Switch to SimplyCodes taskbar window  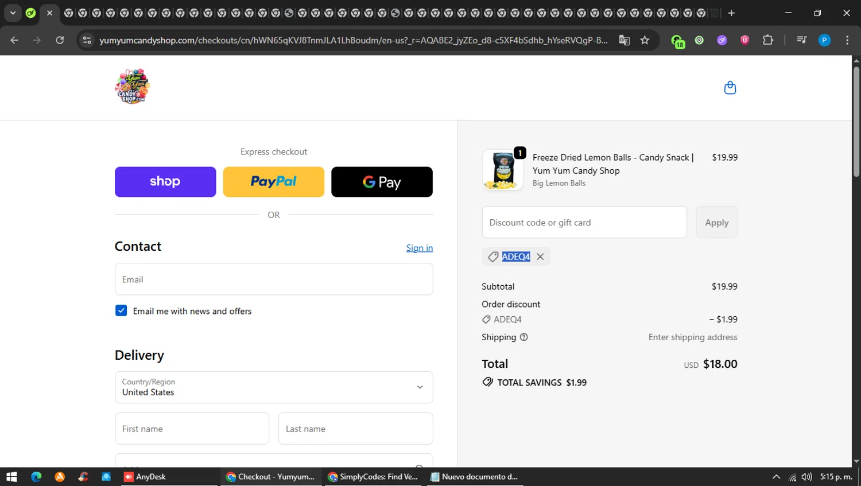(x=374, y=477)
